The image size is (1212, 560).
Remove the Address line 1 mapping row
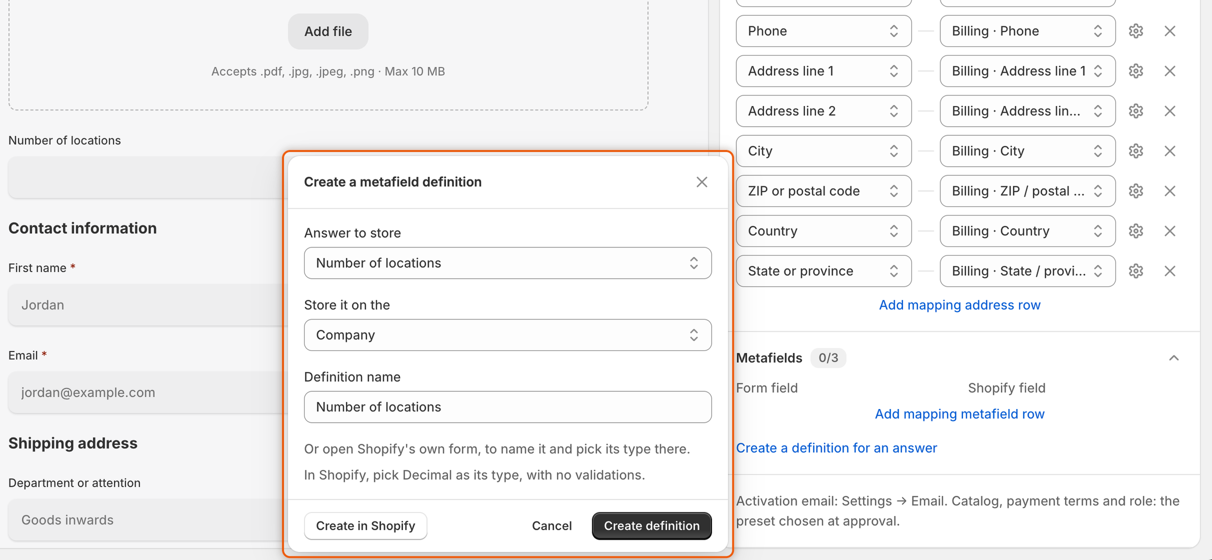1170,71
